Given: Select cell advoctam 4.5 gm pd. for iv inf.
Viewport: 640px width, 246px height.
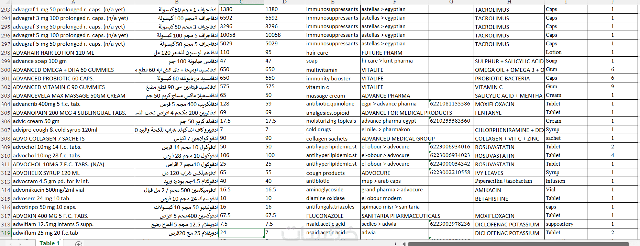Looking at the screenshot, I should point(73,181).
